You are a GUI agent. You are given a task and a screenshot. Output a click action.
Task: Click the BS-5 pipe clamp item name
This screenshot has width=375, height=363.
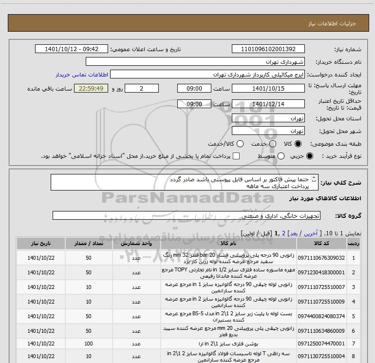click(228, 316)
